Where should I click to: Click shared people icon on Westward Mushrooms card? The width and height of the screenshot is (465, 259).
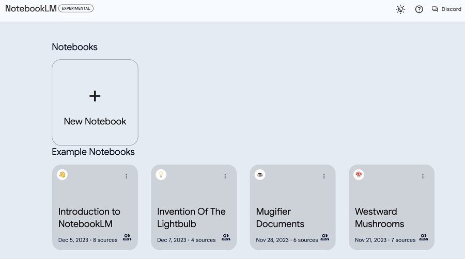tap(424, 237)
